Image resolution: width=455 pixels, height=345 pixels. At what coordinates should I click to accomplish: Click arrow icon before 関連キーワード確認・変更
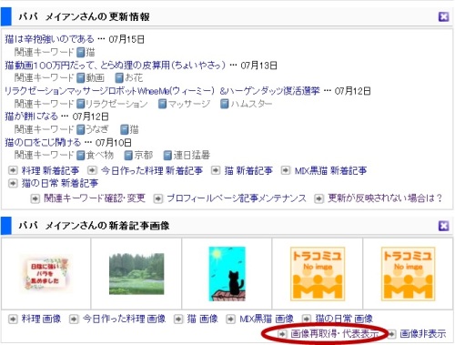(35, 198)
